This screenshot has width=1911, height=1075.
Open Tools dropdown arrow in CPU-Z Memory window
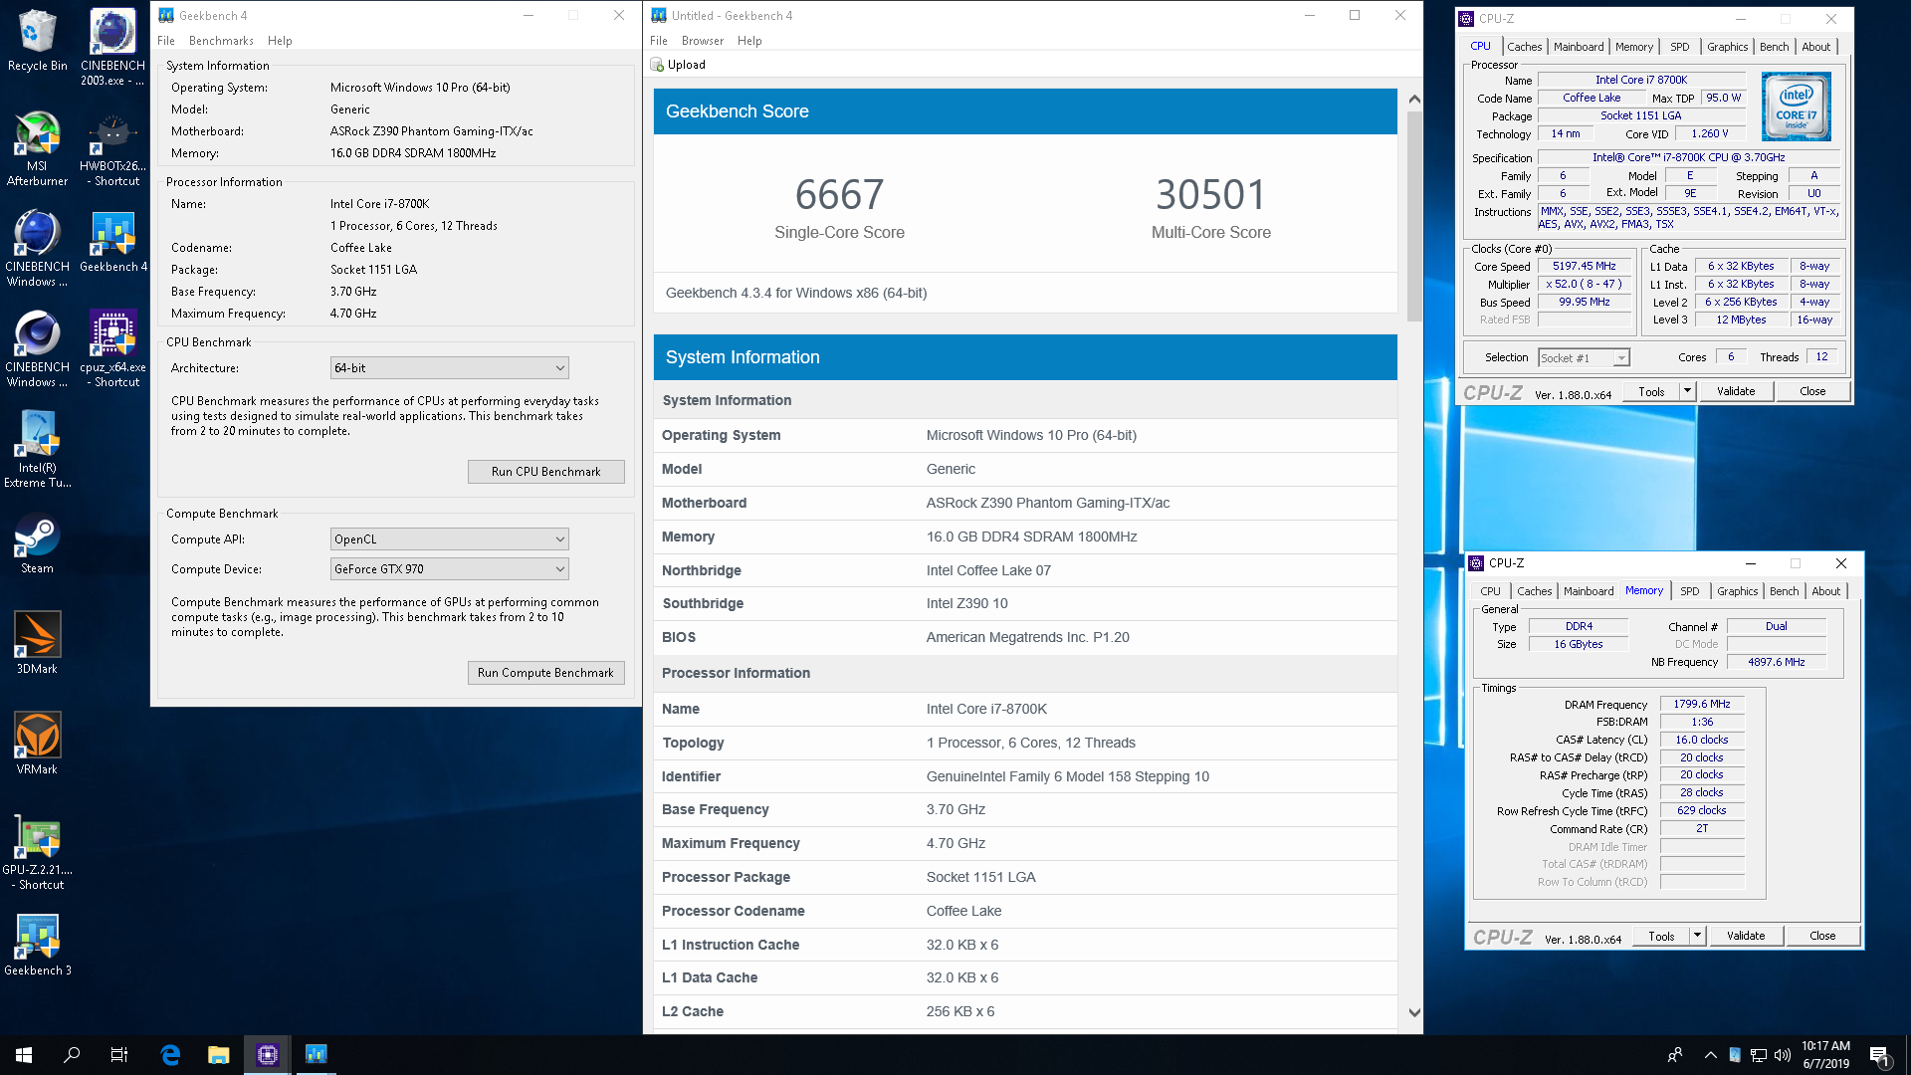click(x=1697, y=936)
